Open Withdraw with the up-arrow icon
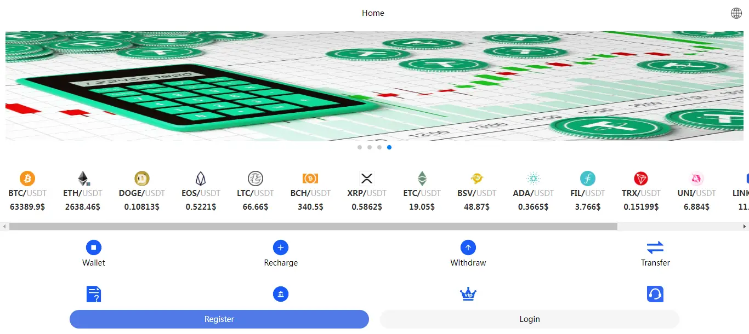The width and height of the screenshot is (749, 334). pos(468,248)
